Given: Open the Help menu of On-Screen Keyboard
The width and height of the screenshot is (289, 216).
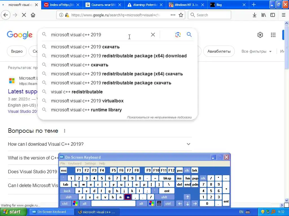Looking at the screenshot, I should pyautogui.click(x=102, y=163).
